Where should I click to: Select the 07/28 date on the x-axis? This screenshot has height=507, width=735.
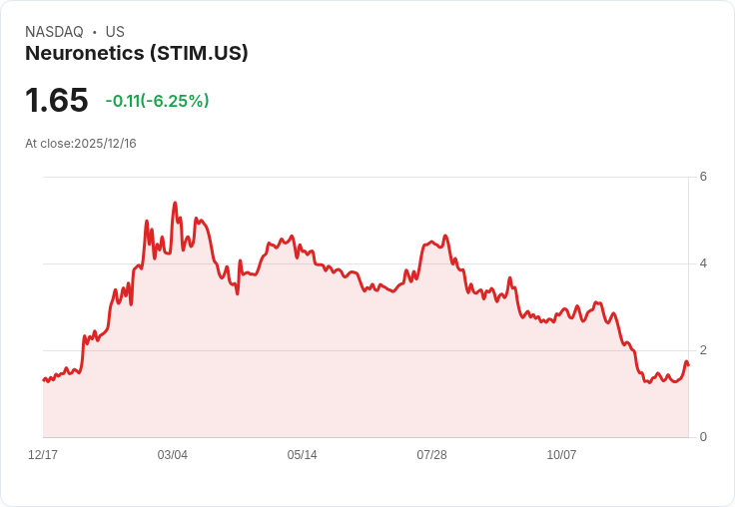coord(431,455)
